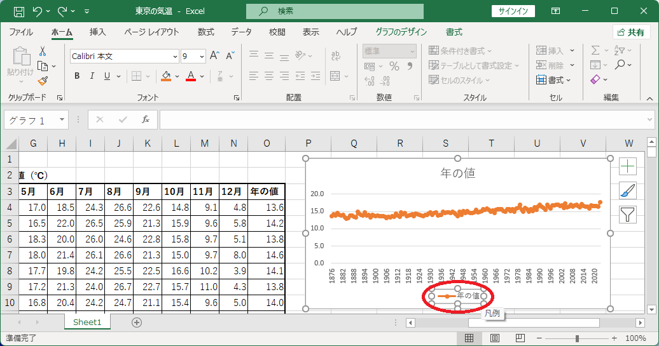Viewport: 659px width, 346px height.
Task: Switch to Normal view in status bar
Action: [x=469, y=338]
